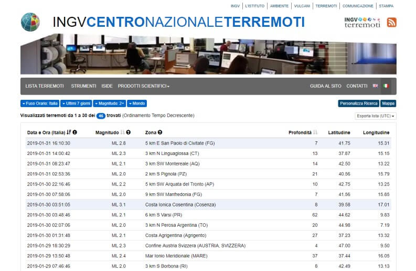This screenshot has width=416, height=271.
Task: Open the AMBIENTE top link
Action: [x=279, y=6]
